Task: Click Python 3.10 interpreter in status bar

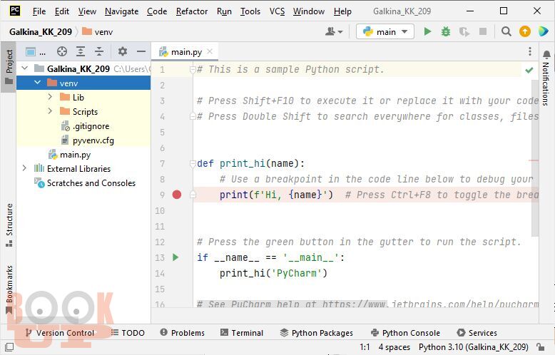Action: pos(473,347)
